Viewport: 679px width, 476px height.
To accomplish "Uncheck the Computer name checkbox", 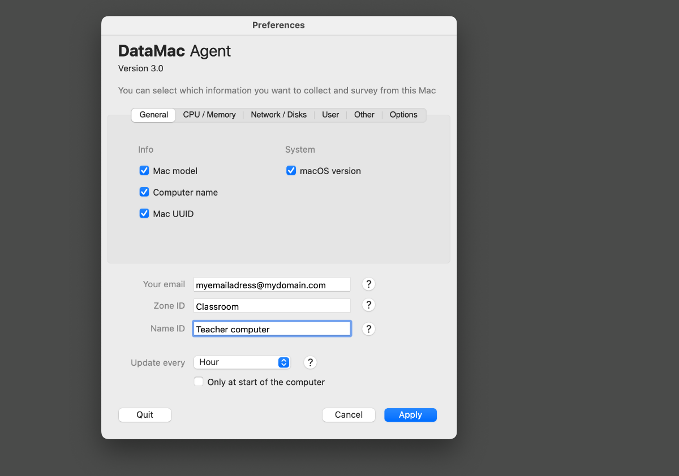I will 144,192.
